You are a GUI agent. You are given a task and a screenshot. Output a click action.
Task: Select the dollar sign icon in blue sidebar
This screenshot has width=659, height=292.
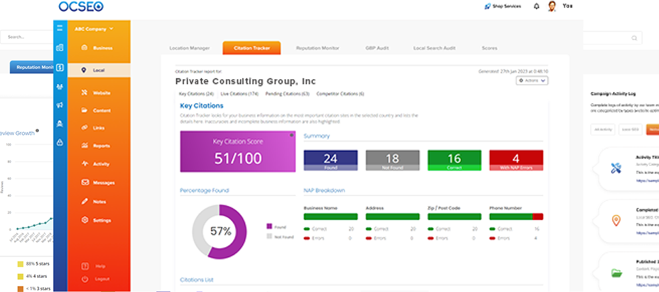(x=60, y=67)
